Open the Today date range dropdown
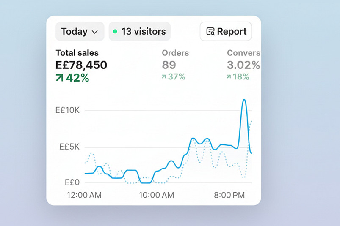 coord(79,32)
